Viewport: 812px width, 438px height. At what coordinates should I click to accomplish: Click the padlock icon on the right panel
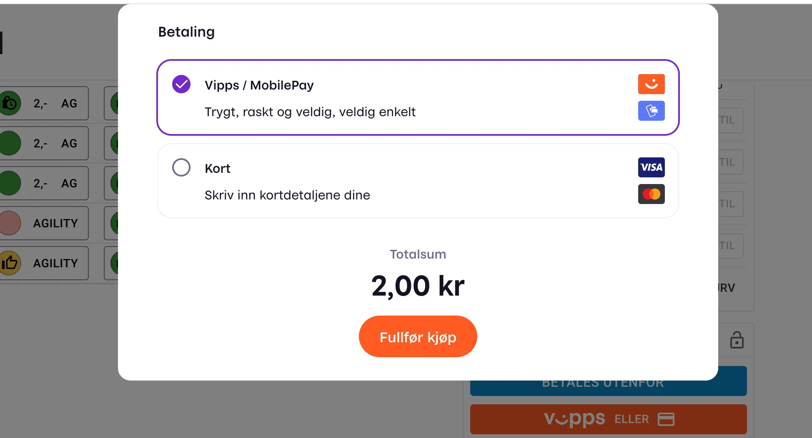click(737, 340)
